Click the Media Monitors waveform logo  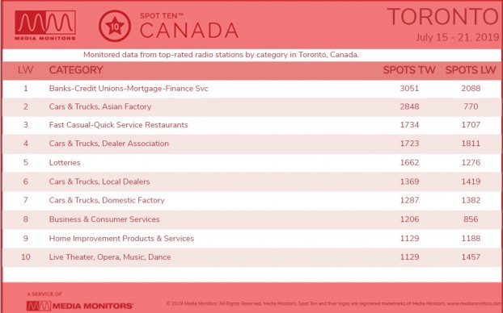coord(45,25)
